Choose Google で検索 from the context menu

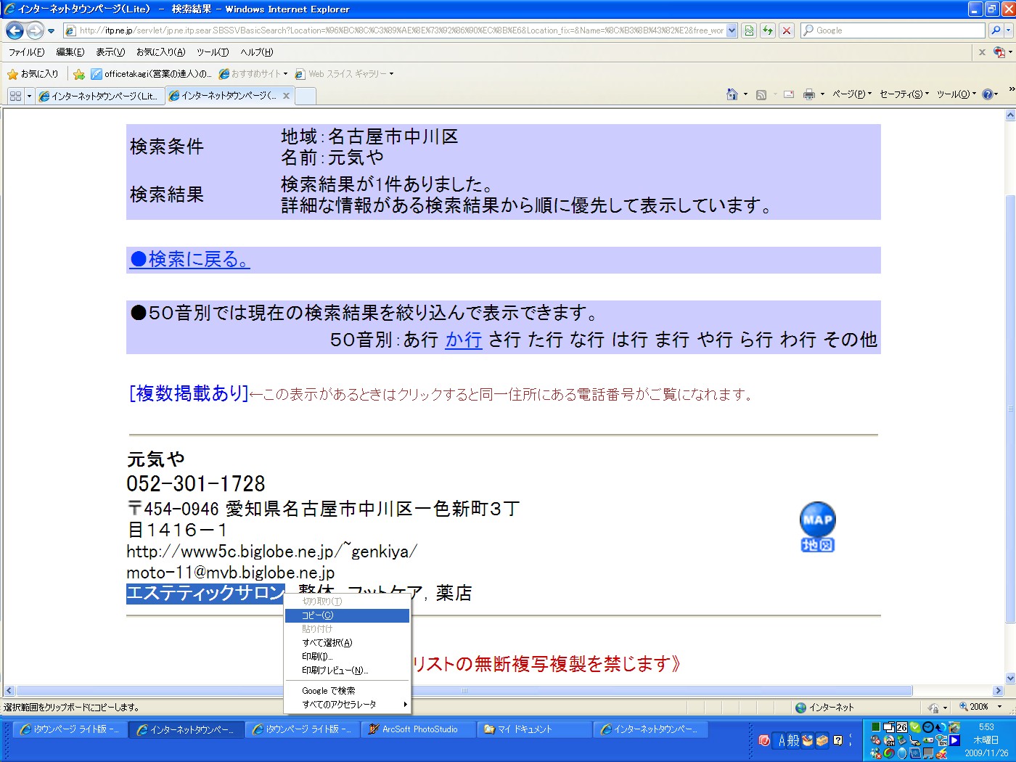tap(347, 691)
